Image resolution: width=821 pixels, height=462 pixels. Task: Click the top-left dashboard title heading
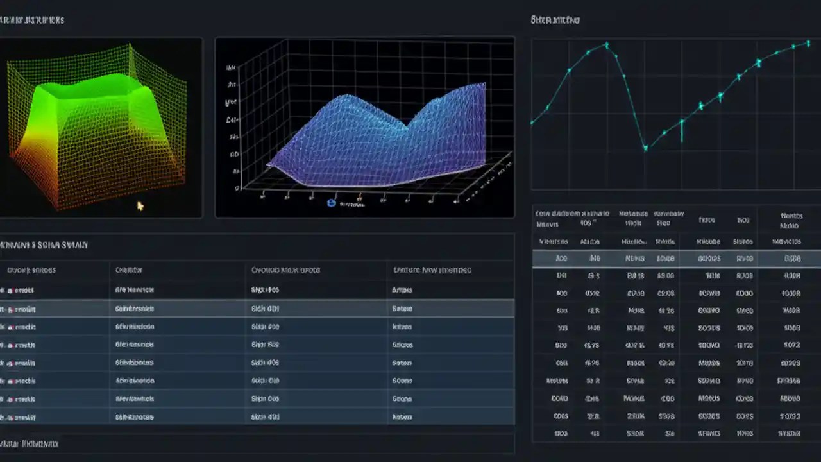(x=32, y=19)
